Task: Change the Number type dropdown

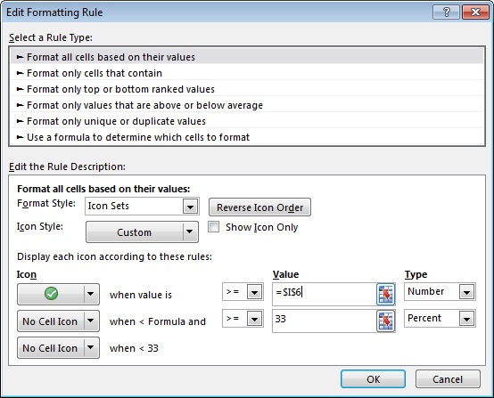Action: coord(440,292)
